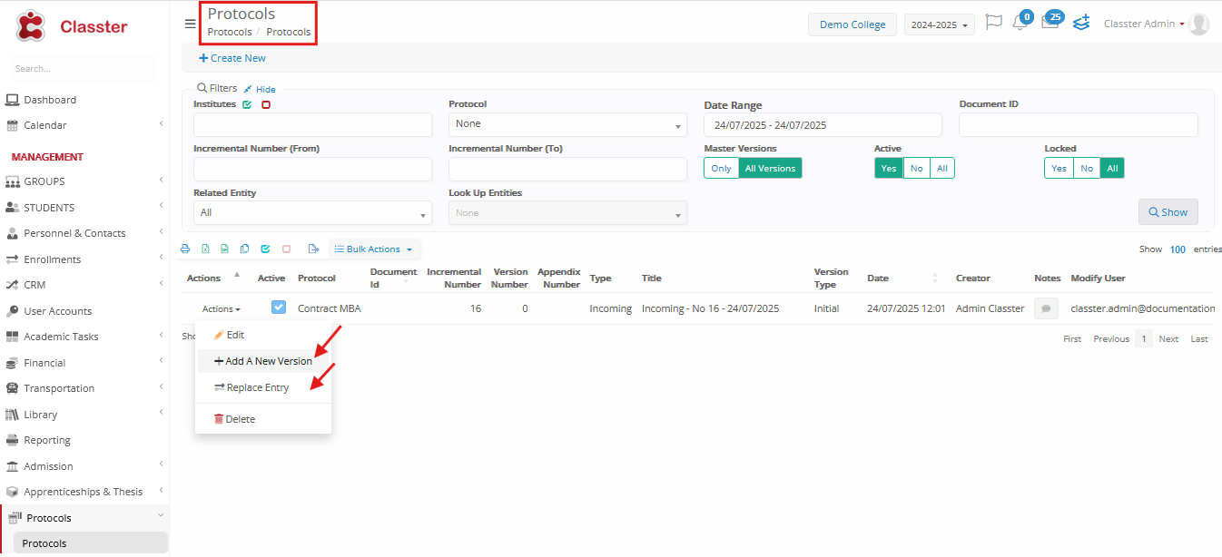Viewport: 1222px width, 557px height.
Task: Expand the Bulk Actions dropdown
Action: 373,249
